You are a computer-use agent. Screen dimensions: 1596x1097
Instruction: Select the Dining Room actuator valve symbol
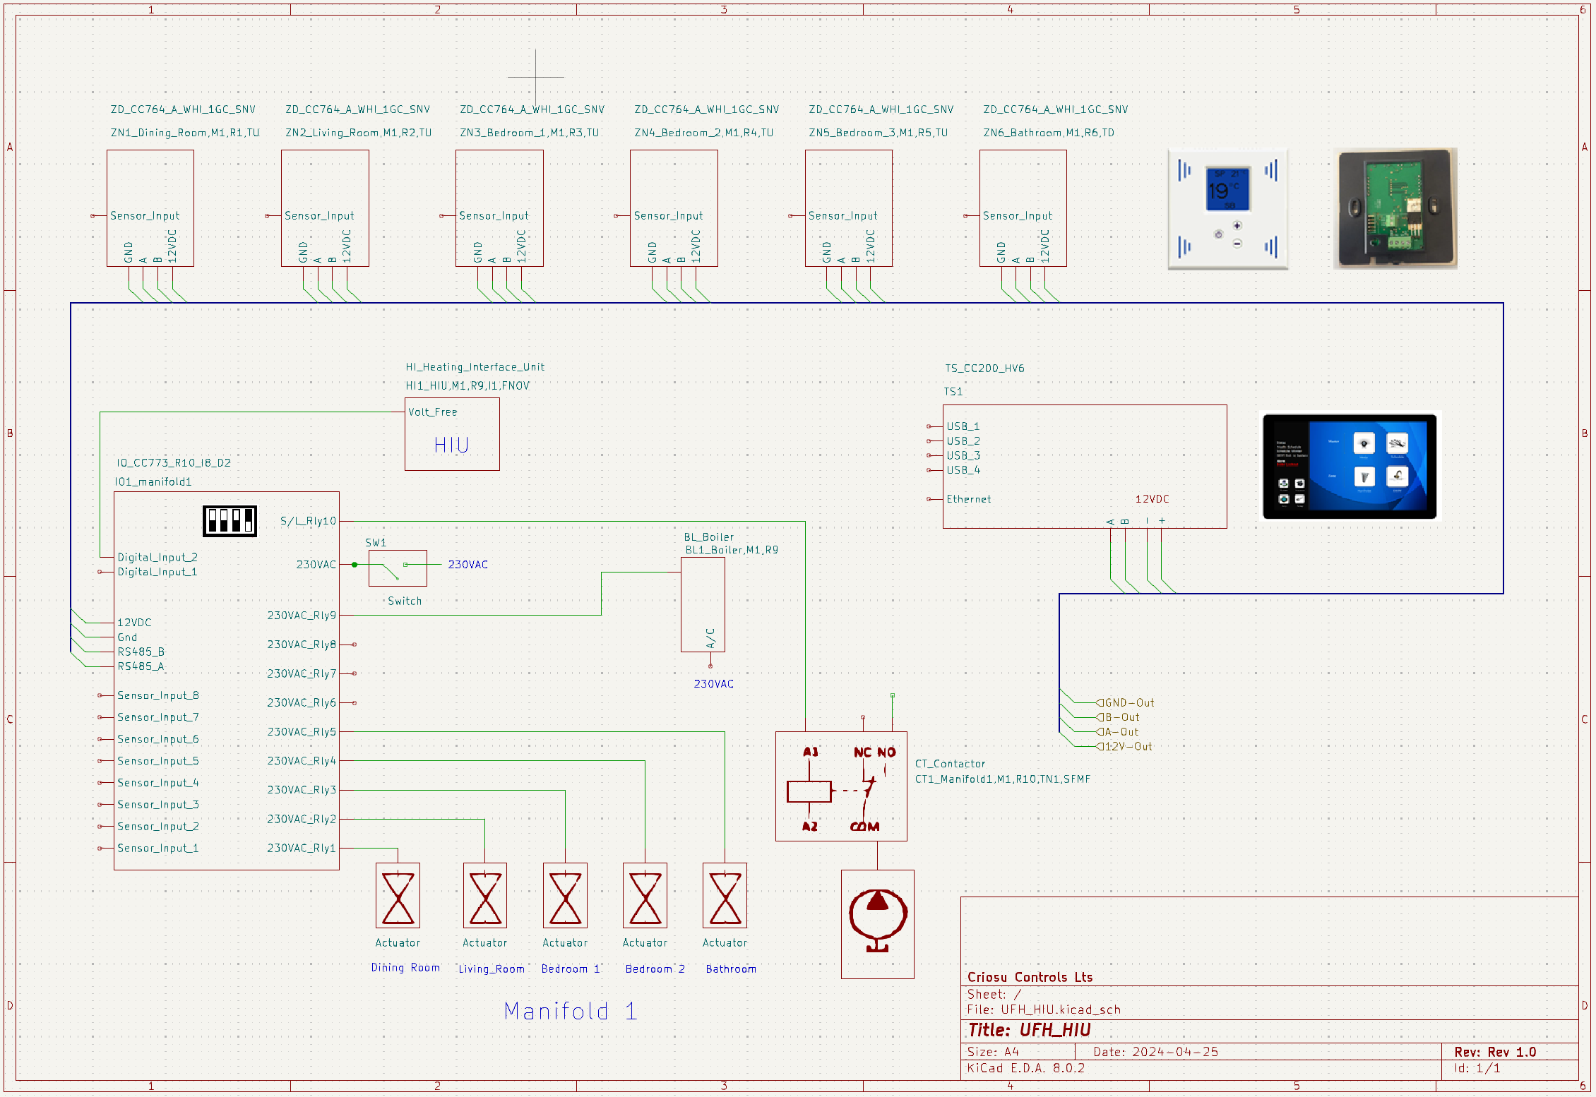(398, 896)
